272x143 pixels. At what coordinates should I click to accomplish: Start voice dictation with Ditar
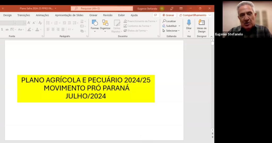click(189, 26)
